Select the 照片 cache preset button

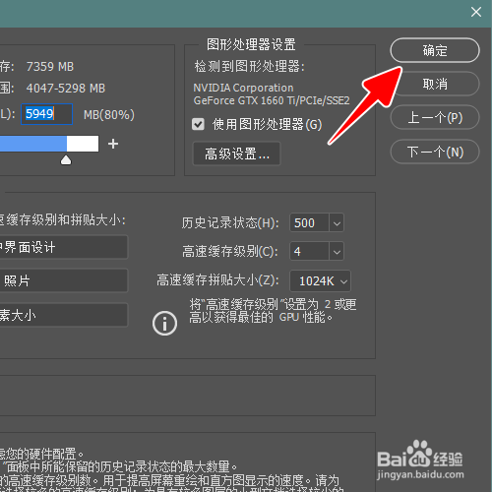click(x=64, y=280)
